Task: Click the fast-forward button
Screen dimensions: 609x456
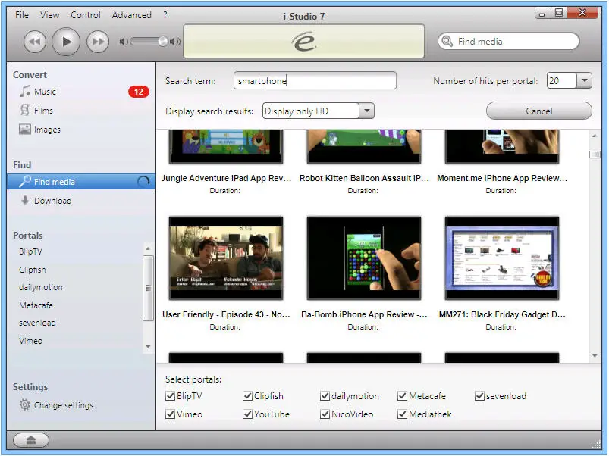Action: pos(98,42)
